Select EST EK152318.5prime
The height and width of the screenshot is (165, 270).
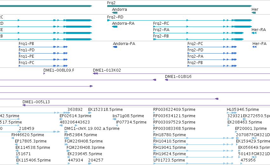[x=105, y=110]
